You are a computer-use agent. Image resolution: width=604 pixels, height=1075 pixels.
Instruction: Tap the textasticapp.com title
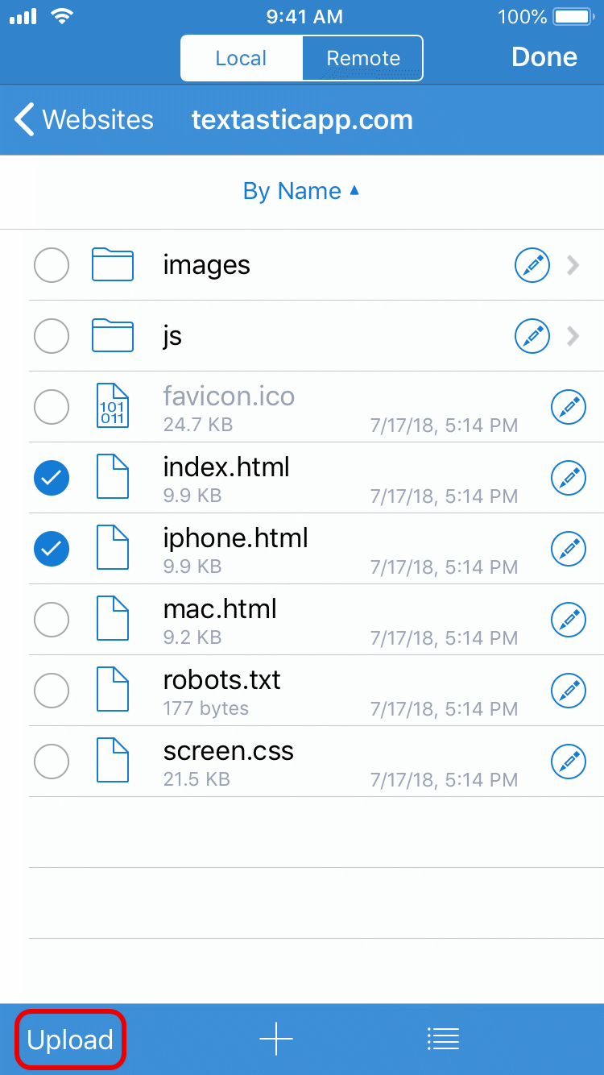(302, 119)
